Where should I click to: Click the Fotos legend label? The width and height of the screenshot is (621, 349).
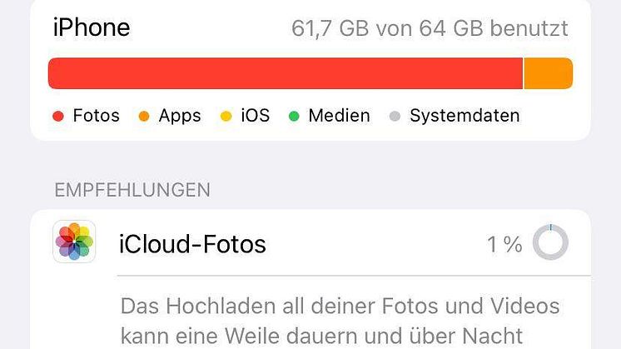tap(96, 116)
